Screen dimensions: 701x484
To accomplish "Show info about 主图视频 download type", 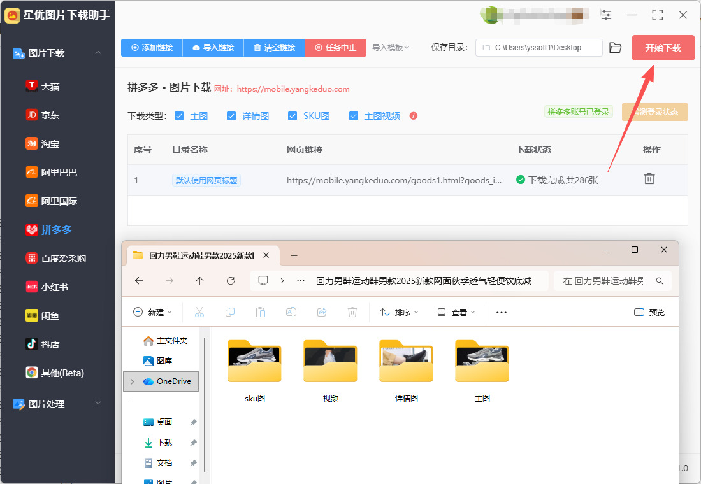I will [x=414, y=116].
